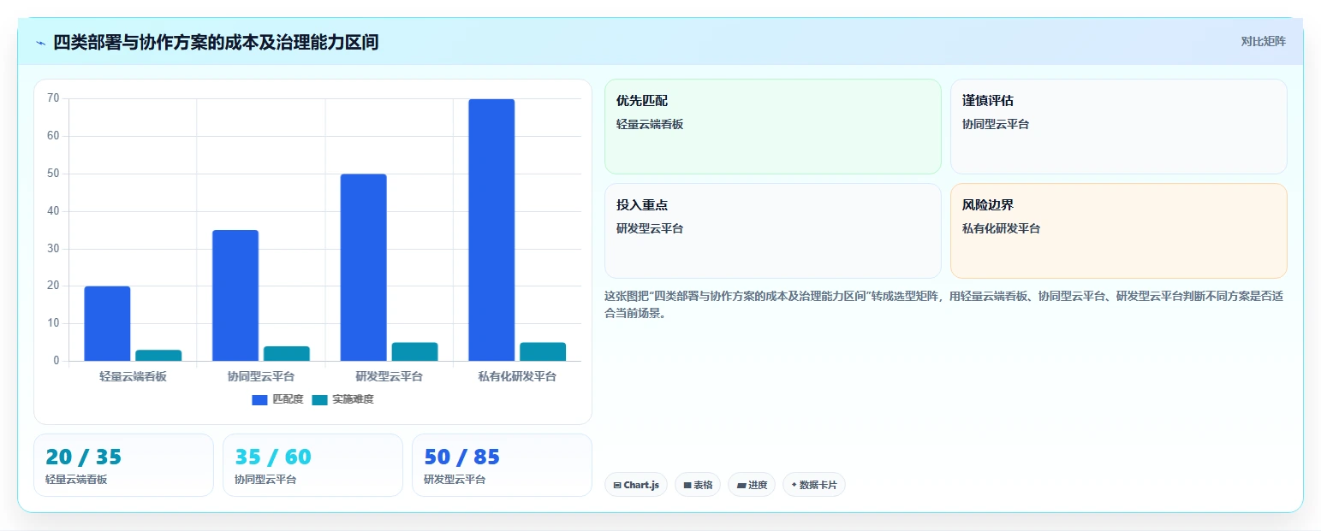Click the Chart.js tag chip
Viewport: 1321px width, 531px height.
tap(635, 485)
